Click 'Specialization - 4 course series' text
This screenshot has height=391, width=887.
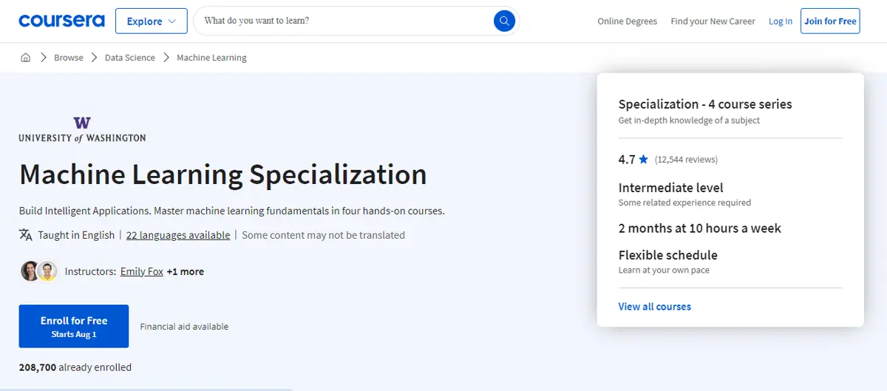pos(705,104)
